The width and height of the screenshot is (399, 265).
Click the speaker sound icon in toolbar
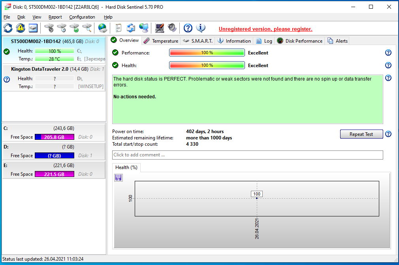pyautogui.click(x=172, y=28)
